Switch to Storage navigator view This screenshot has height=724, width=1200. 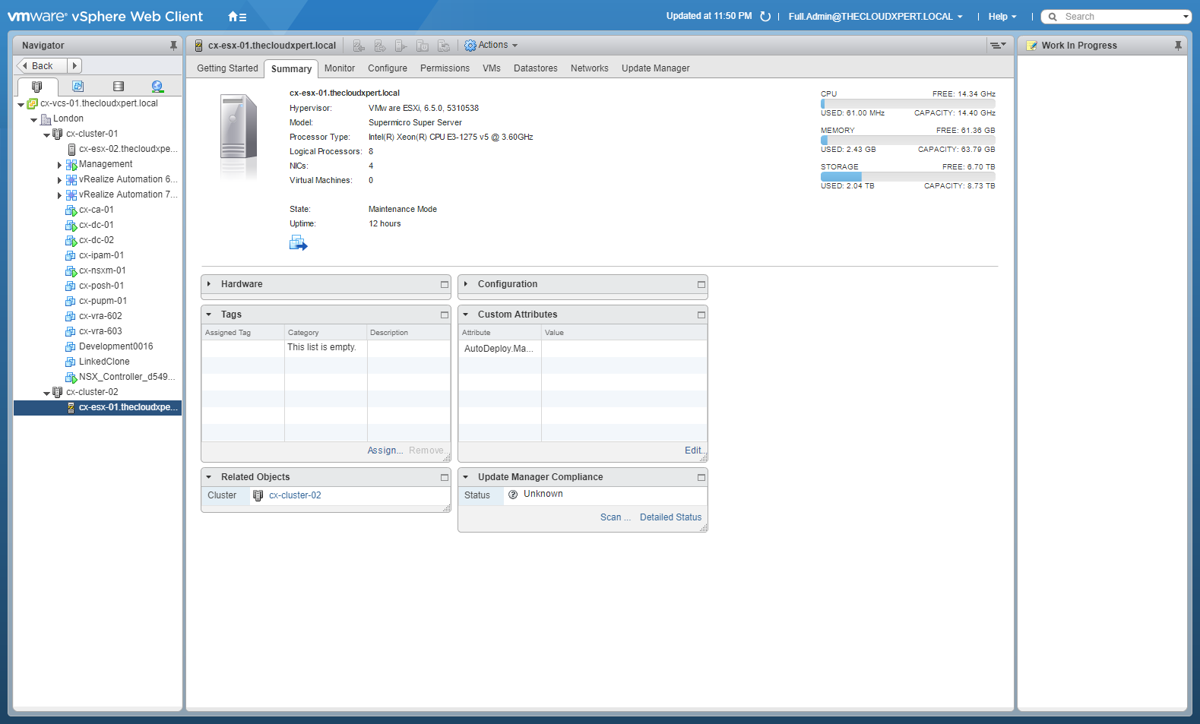(x=118, y=87)
